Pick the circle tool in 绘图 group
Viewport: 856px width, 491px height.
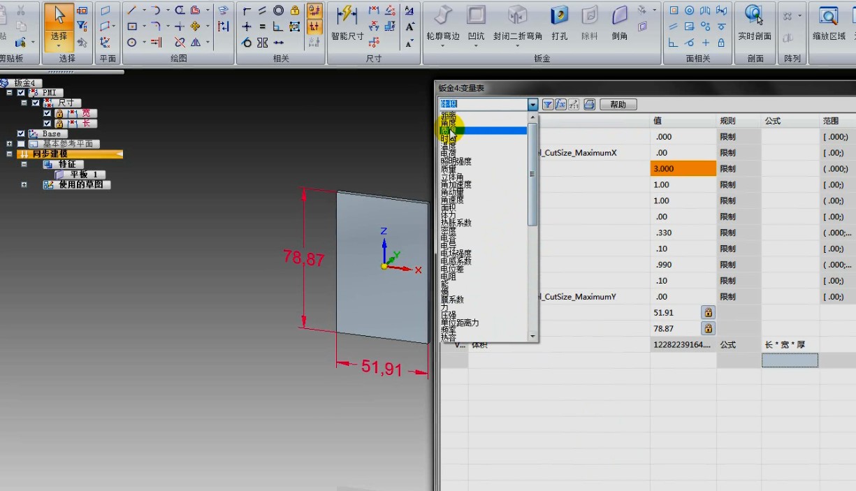131,42
